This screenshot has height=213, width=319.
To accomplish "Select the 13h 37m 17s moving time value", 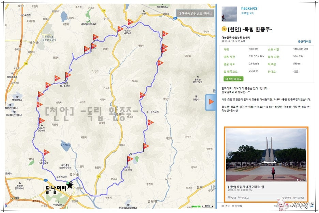I will tap(256, 56).
